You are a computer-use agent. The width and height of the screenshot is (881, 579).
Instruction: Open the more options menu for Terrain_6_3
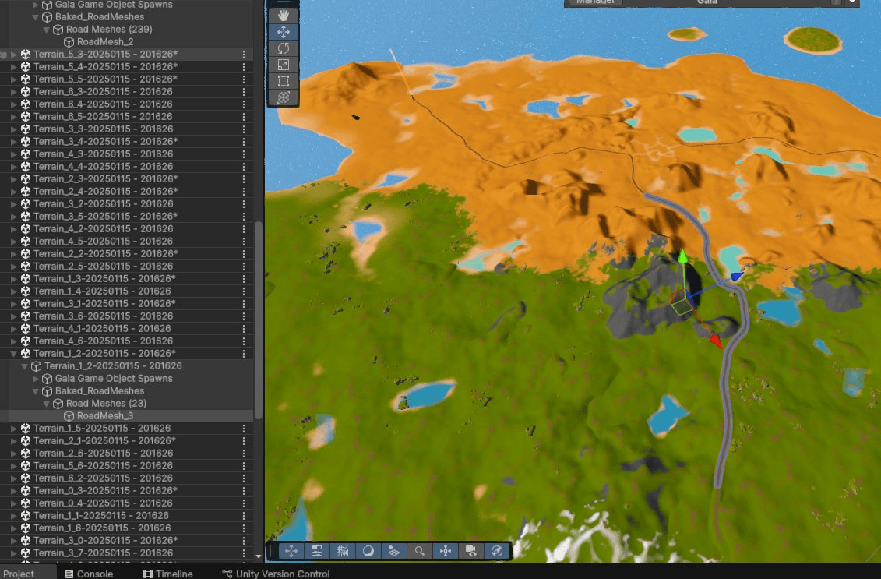(244, 92)
